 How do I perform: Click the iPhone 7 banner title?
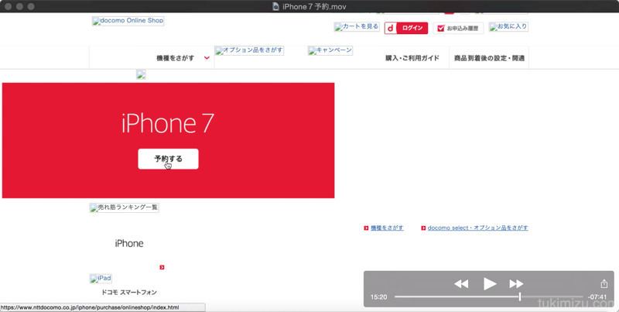pos(168,123)
